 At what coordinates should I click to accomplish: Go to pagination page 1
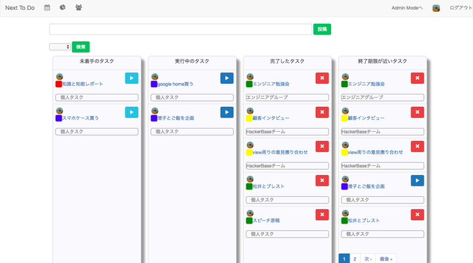tap(344, 259)
